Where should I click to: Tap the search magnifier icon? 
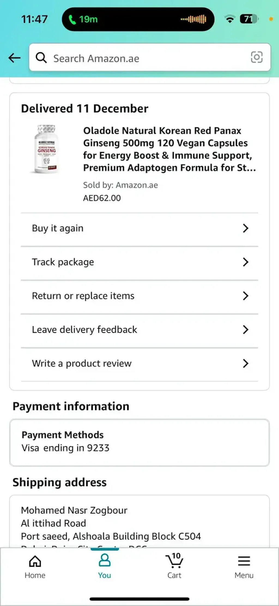pos(41,58)
